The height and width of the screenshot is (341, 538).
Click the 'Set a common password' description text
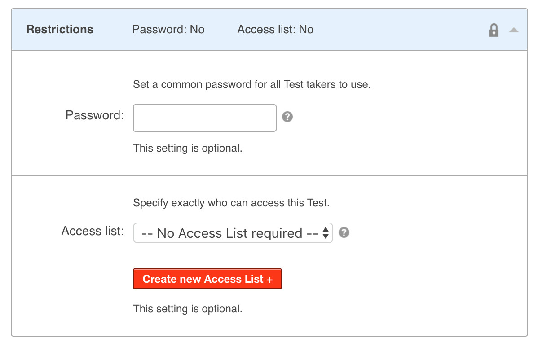(x=251, y=84)
